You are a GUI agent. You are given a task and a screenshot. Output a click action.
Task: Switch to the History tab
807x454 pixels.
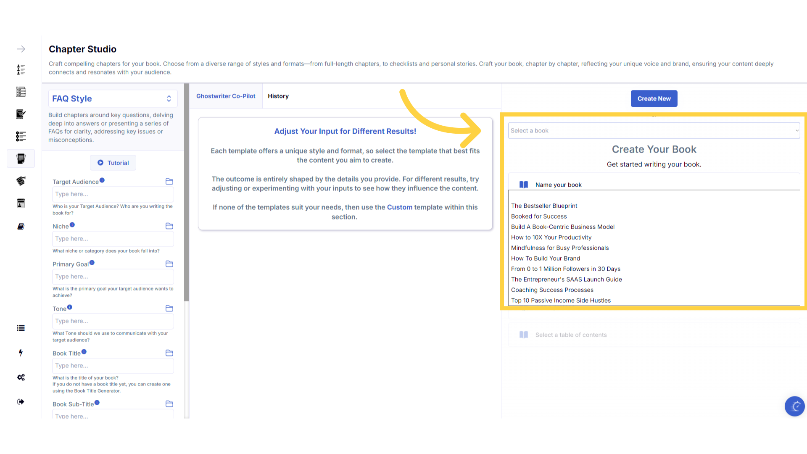[x=278, y=96]
